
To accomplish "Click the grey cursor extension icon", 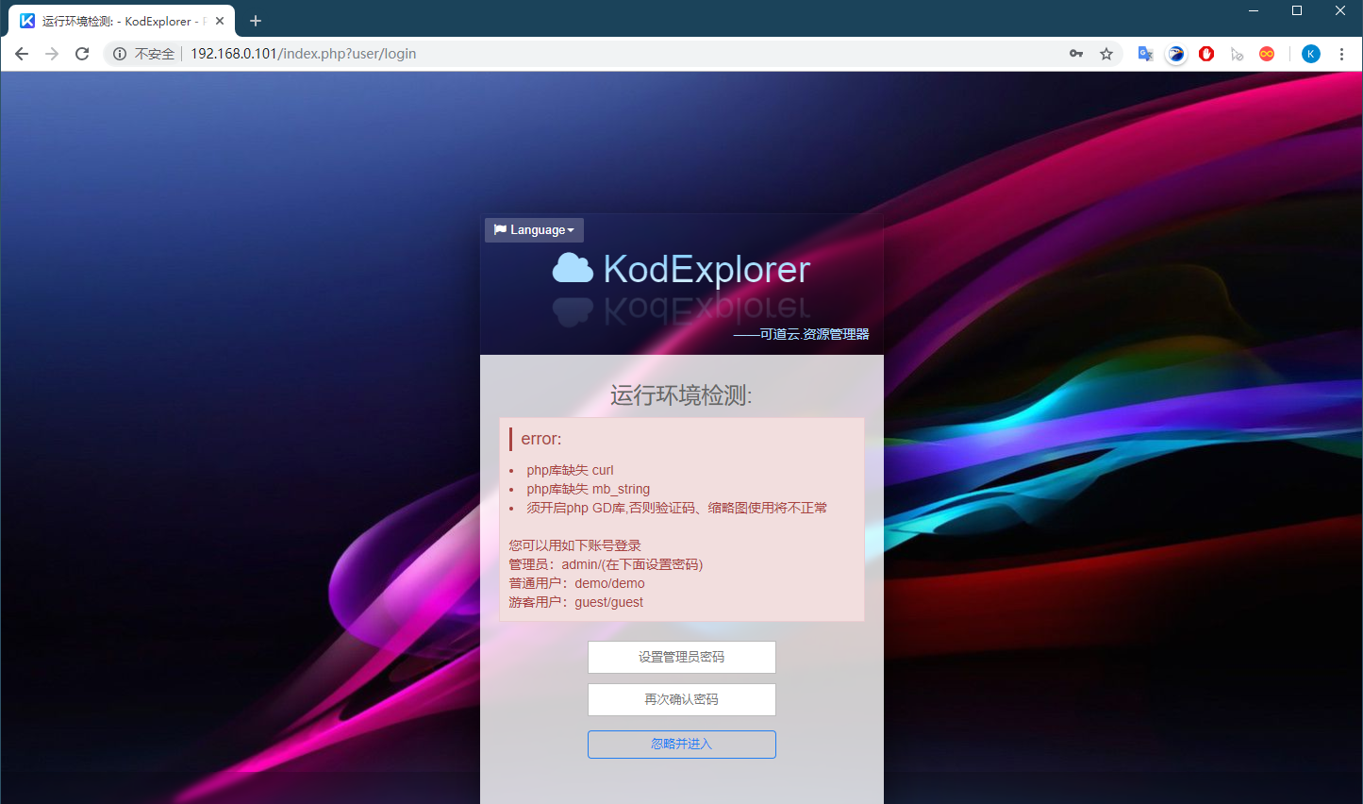I will pos(1237,54).
